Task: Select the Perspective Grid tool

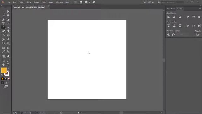Action: tap(8, 43)
